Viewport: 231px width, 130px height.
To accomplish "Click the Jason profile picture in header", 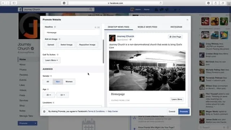I will click(x=132, y=10).
